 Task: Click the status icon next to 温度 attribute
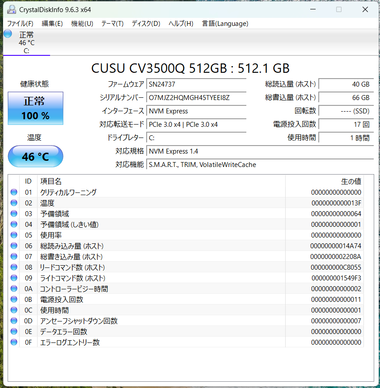[13, 203]
